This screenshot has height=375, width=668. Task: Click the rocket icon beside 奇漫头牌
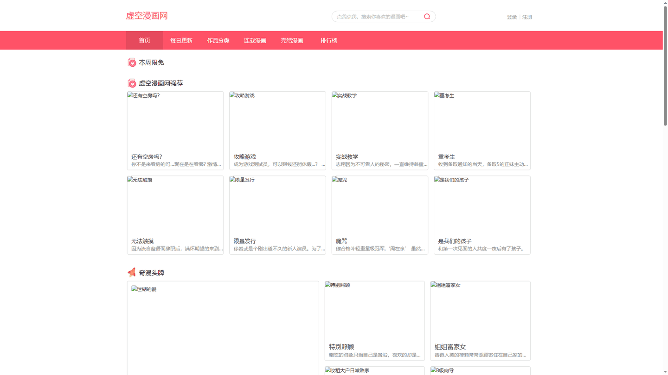(x=132, y=272)
